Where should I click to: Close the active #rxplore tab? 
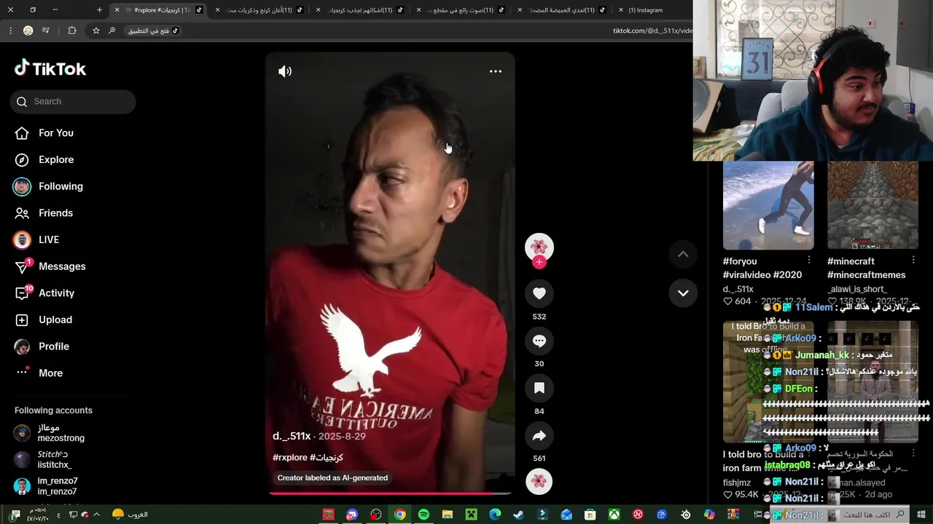(x=117, y=10)
